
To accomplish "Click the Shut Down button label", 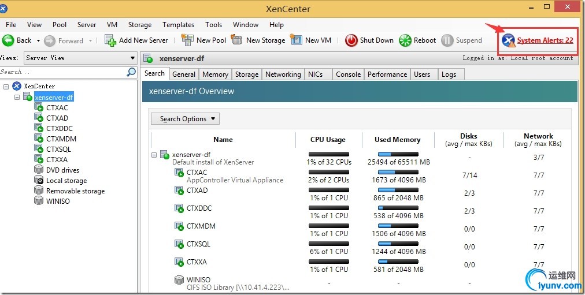I will (376, 40).
